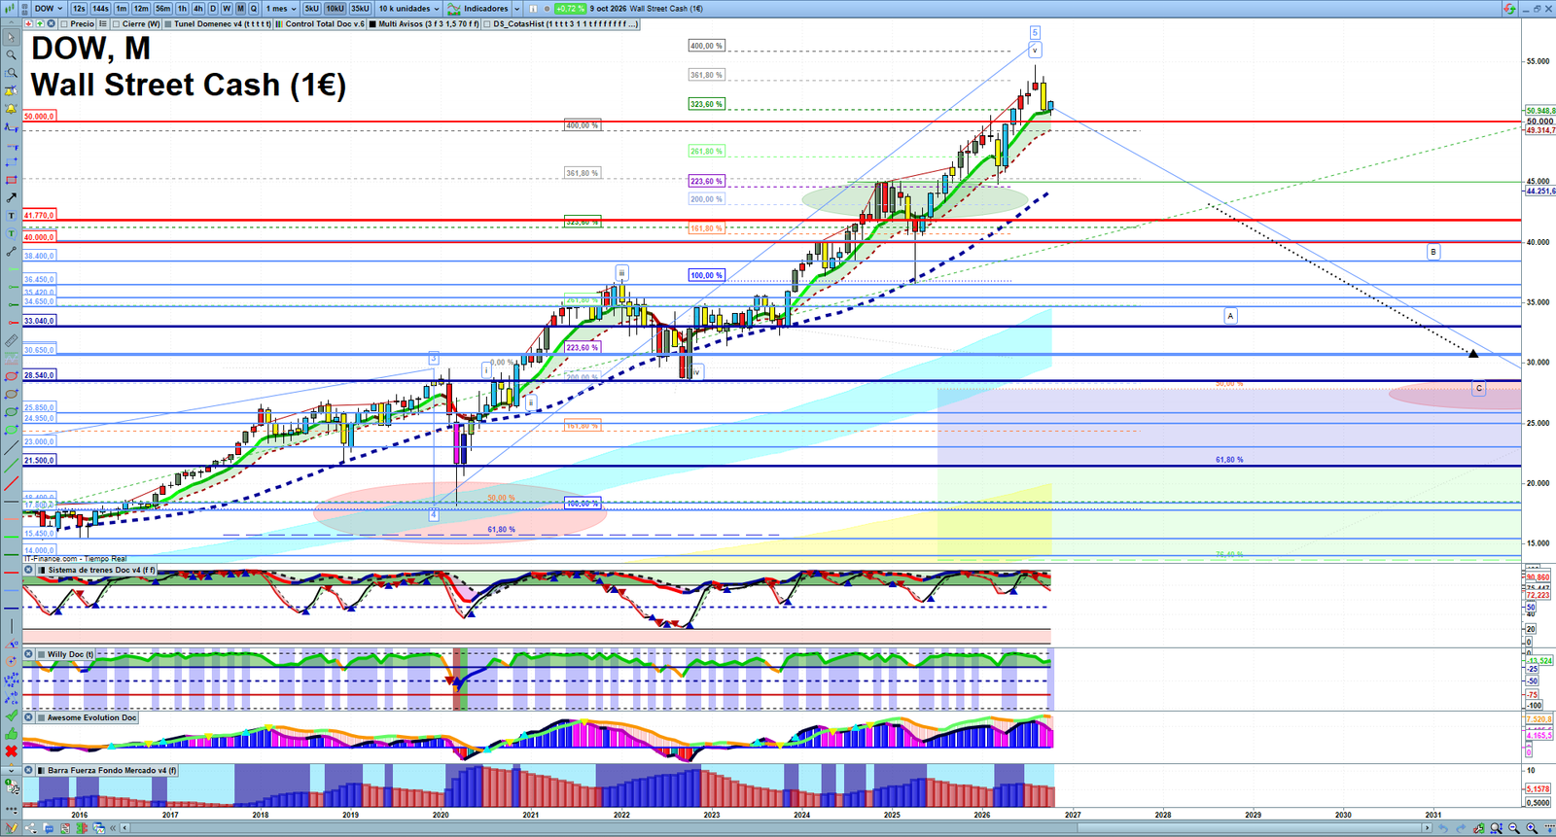Click the Indicadores button label
This screenshot has width=1556, height=837.
click(486, 9)
